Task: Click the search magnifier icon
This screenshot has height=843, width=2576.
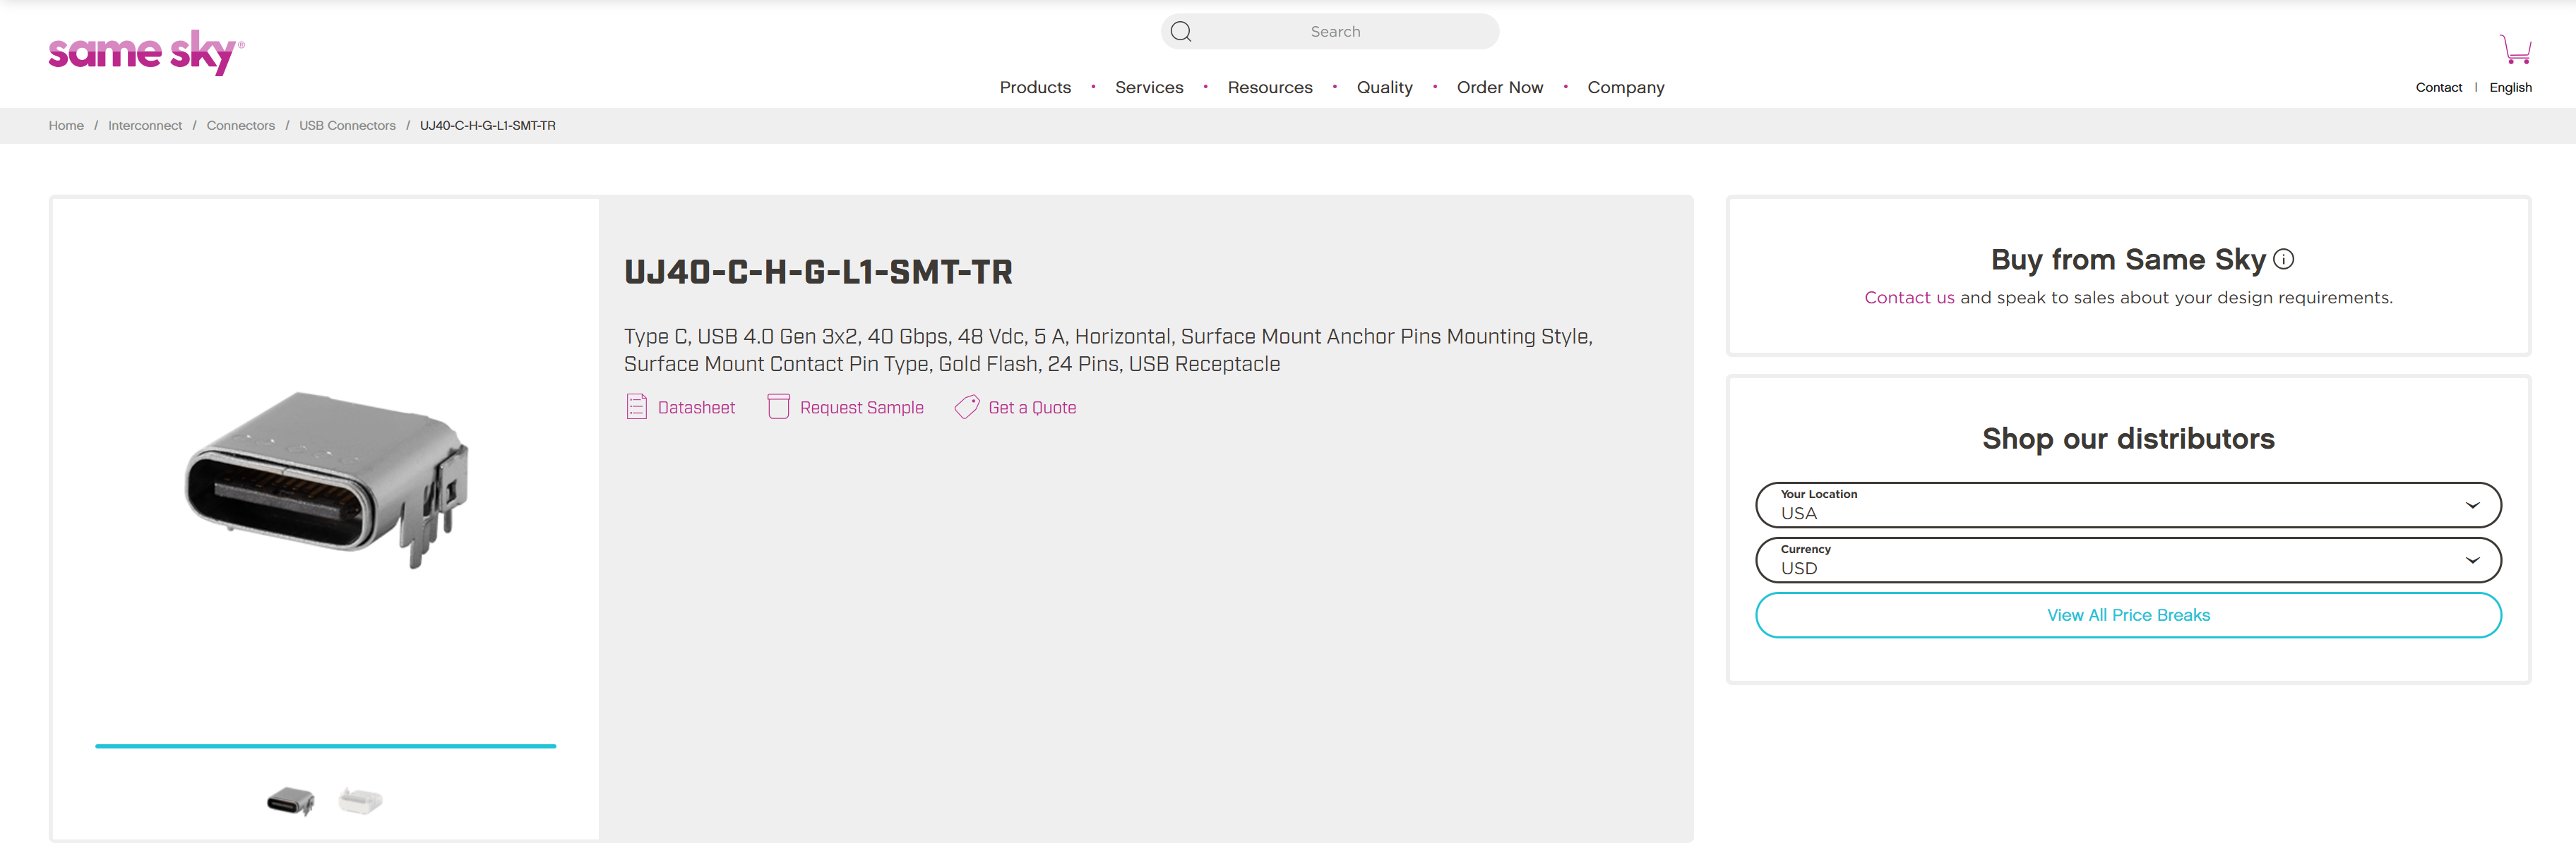Action: 1181,32
